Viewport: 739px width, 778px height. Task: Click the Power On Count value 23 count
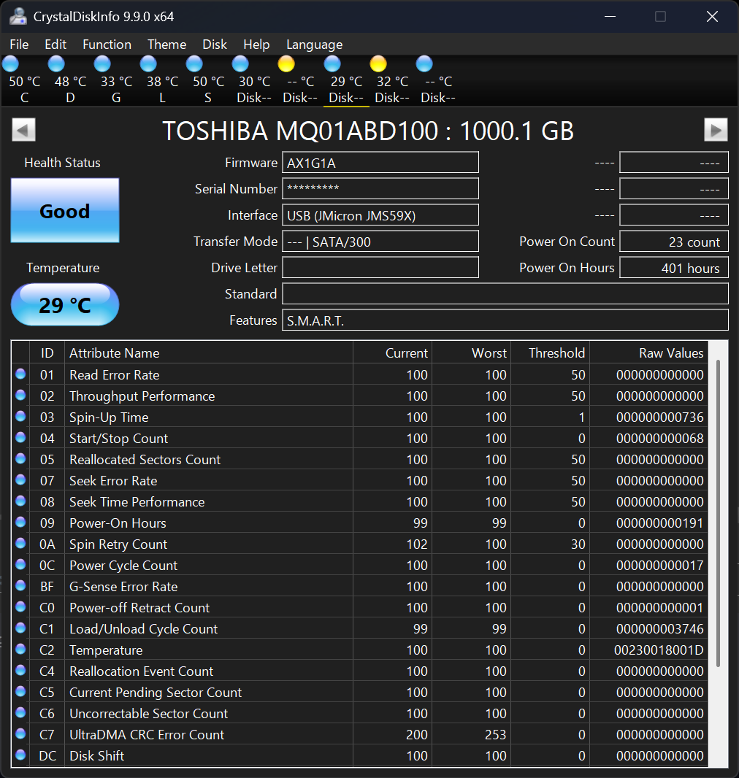674,242
